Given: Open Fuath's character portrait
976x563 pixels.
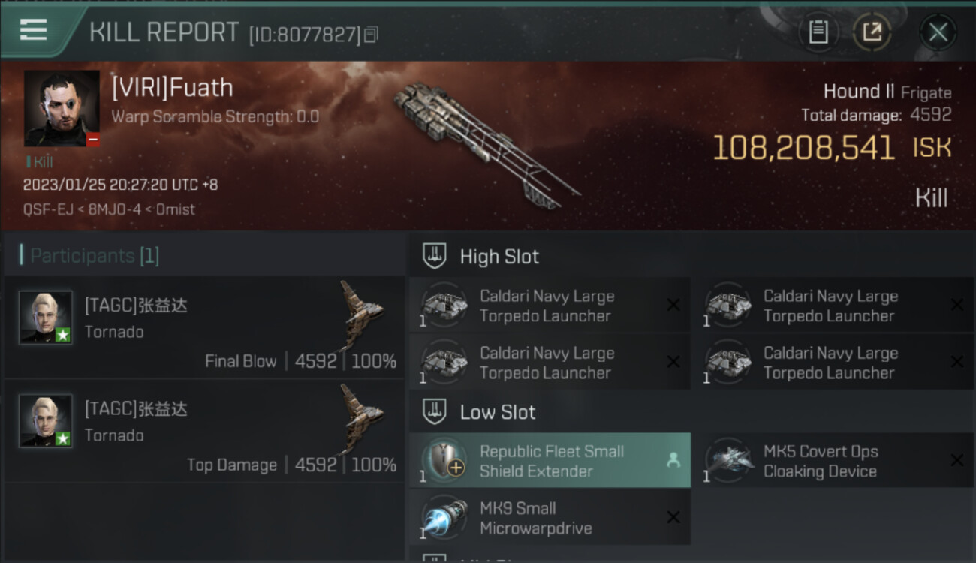Looking at the screenshot, I should (x=62, y=108).
